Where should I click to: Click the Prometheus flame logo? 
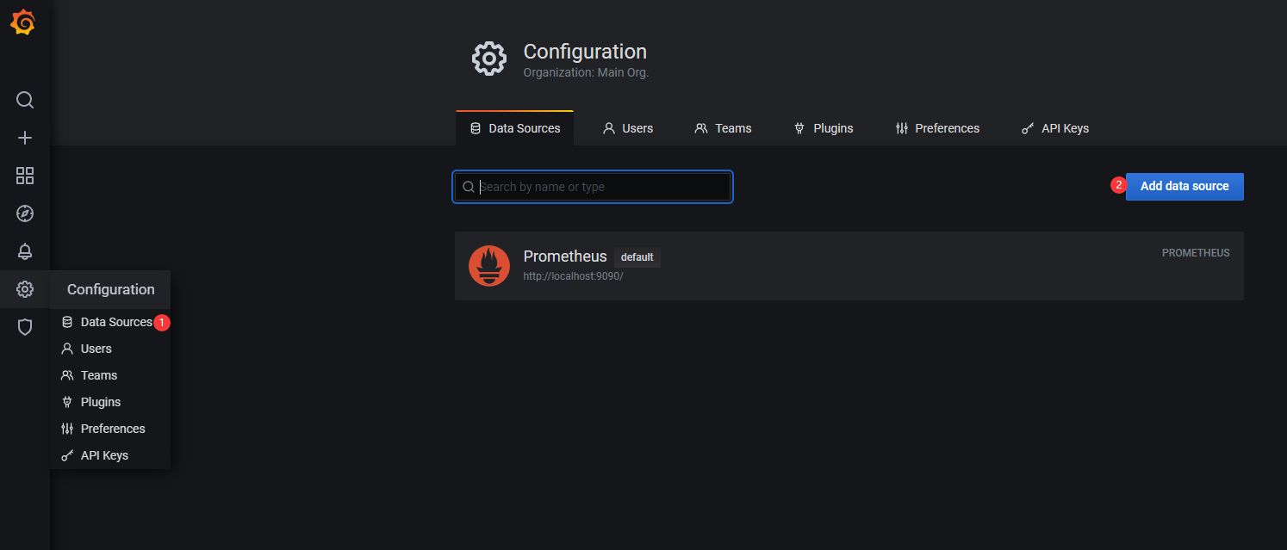488,265
